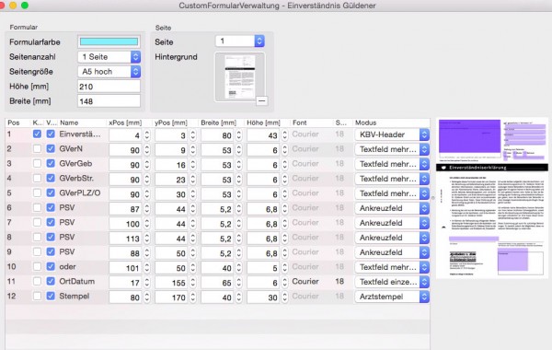Enable K checkbox for GVerbStr. row

point(37,178)
